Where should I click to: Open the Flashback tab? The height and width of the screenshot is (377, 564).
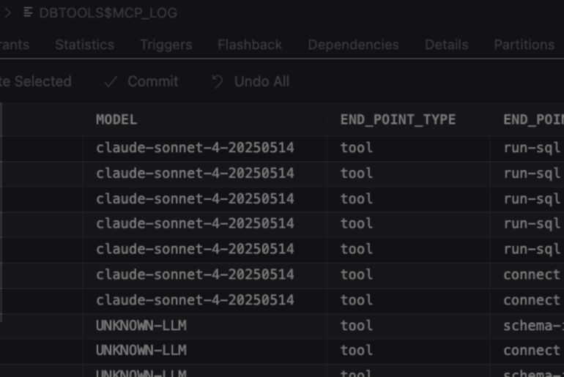(249, 45)
